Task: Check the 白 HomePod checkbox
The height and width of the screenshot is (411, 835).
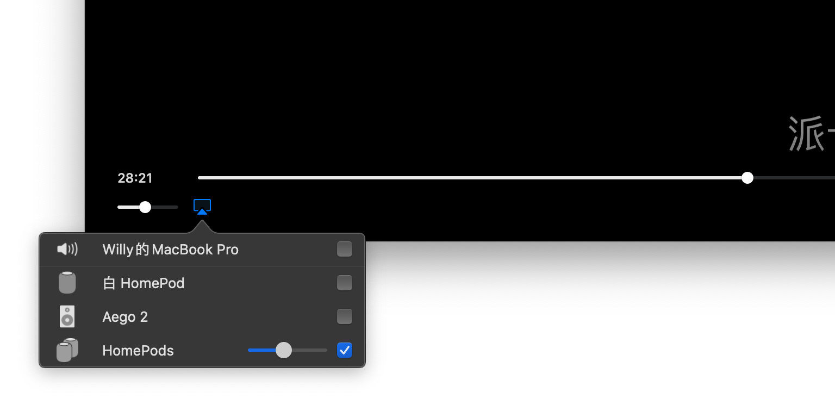Action: (345, 283)
